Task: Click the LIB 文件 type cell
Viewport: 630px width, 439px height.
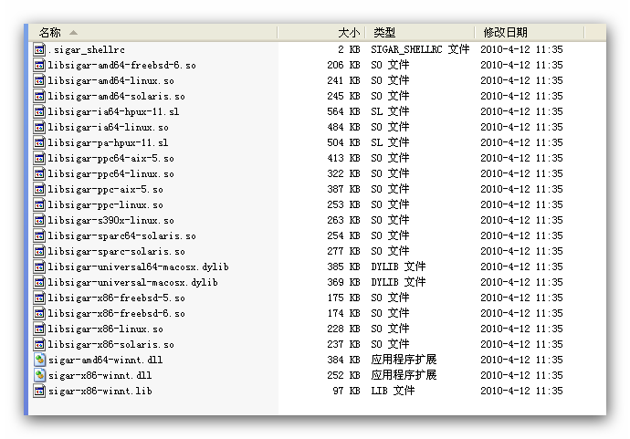Action: [393, 391]
